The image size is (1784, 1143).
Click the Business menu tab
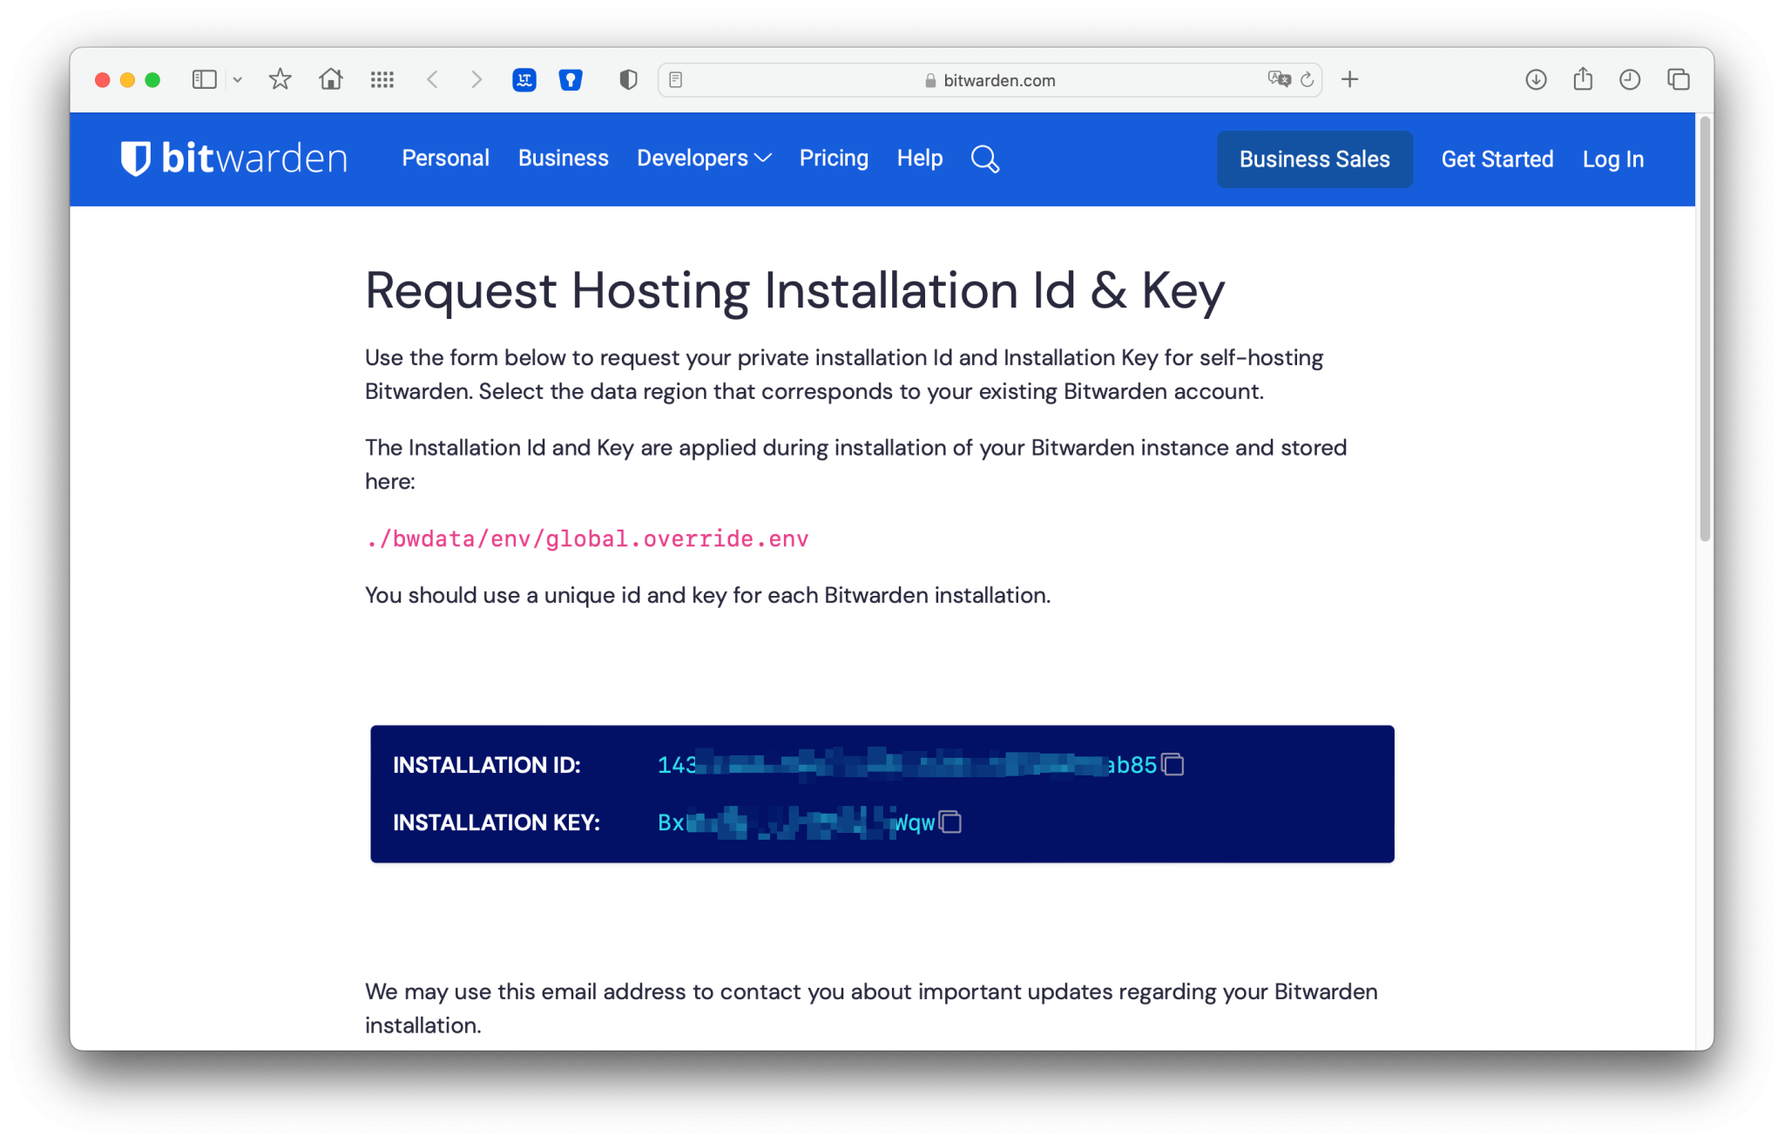(563, 159)
